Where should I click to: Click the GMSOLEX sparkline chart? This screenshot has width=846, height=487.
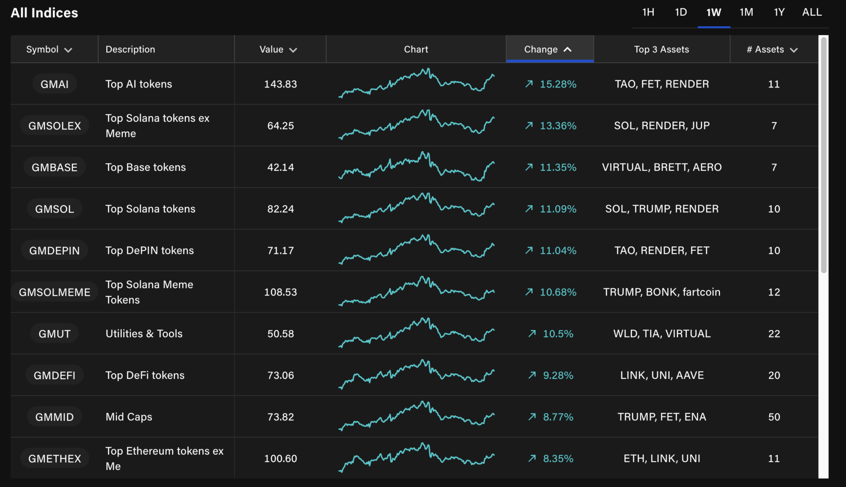click(416, 124)
